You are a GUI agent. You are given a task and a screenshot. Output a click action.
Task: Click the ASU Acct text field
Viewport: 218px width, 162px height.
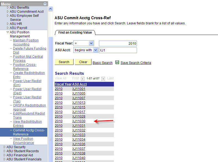click(118, 50)
